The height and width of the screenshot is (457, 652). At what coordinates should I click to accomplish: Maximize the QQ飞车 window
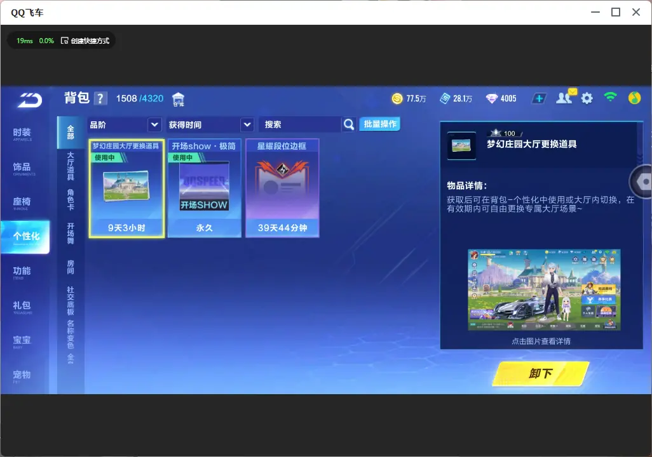tap(616, 13)
